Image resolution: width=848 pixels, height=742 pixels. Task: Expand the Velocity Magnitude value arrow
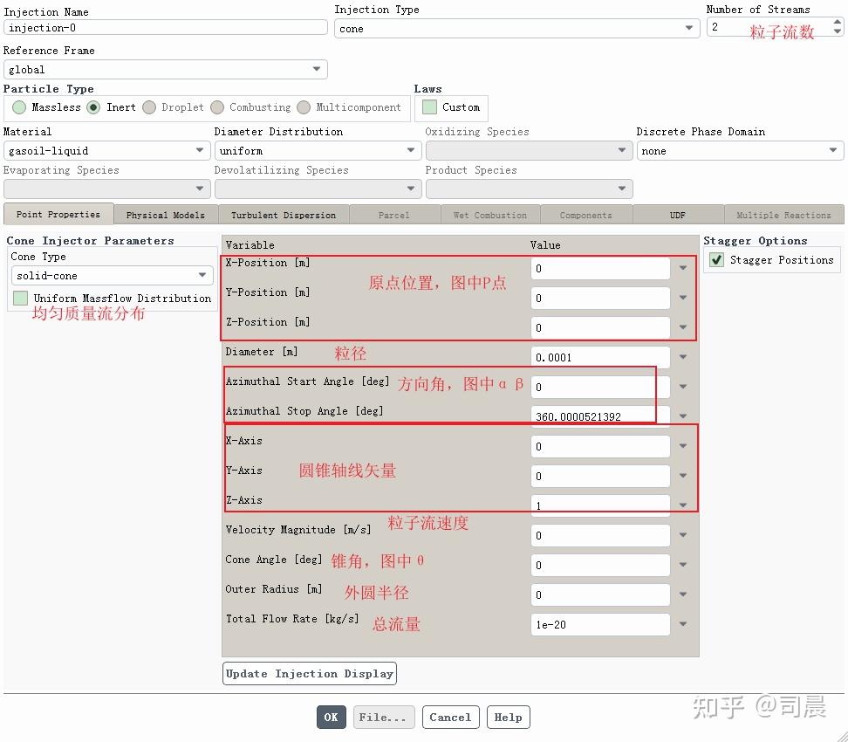(x=683, y=535)
